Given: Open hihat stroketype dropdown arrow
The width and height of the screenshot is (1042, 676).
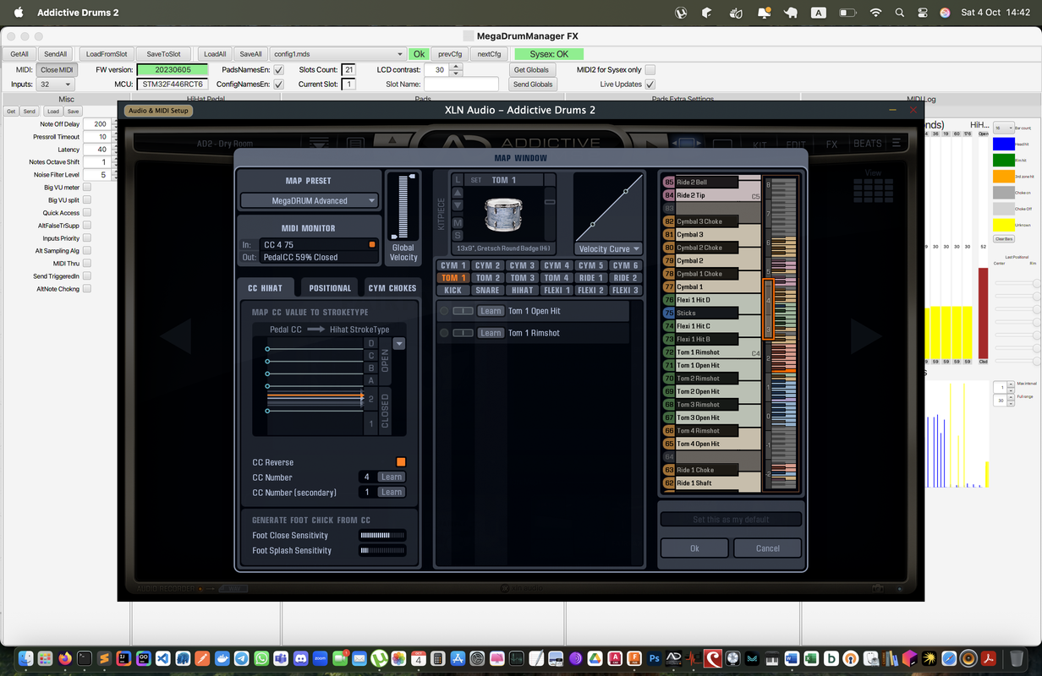Looking at the screenshot, I should tap(399, 343).
